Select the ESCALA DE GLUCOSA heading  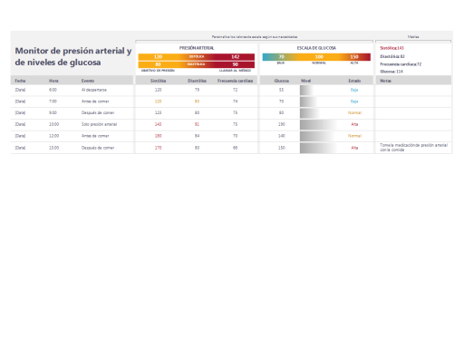(316, 48)
